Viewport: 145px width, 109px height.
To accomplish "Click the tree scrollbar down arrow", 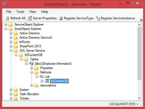I will pyautogui.click(x=139, y=98).
